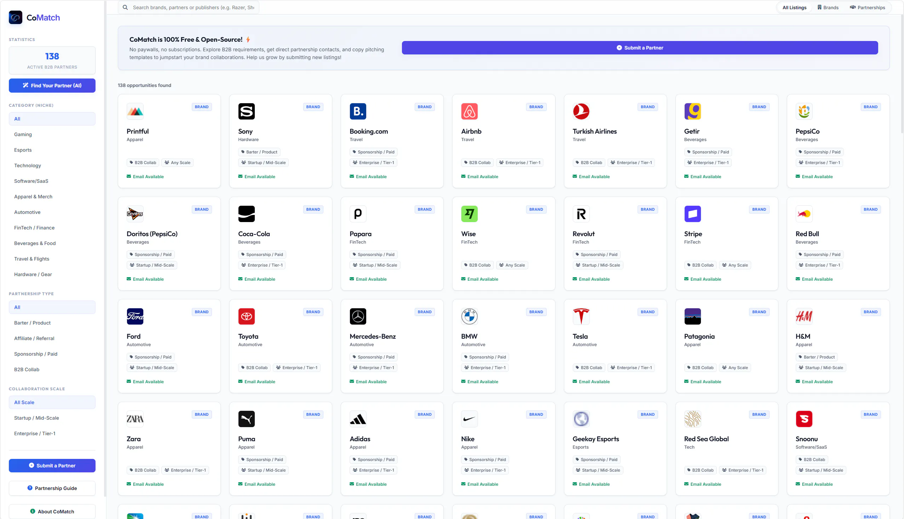Screen dimensions: 904x519
Task: Click the Ford logo icon
Action: (x=135, y=316)
